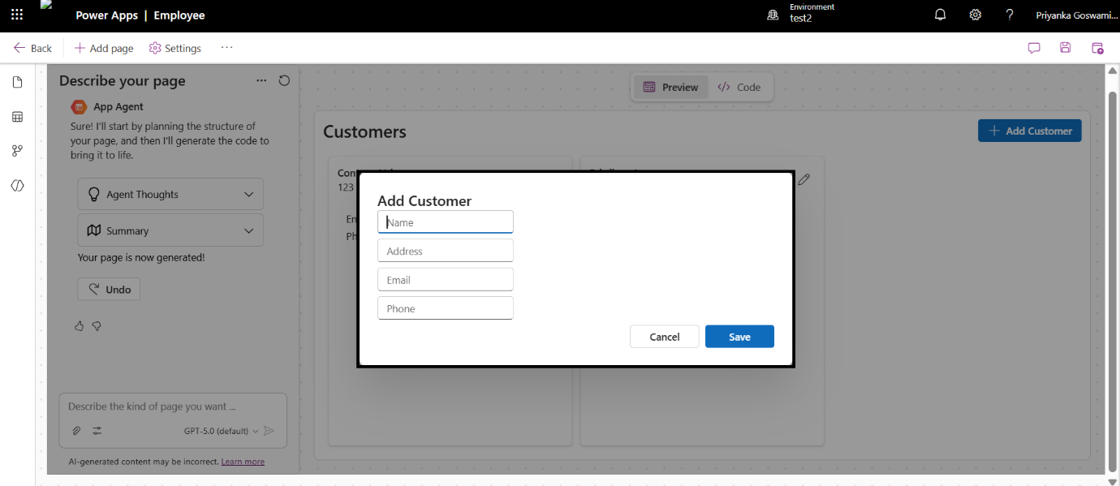This screenshot has height=486, width=1120.
Task: Open the Learn more link
Action: (x=243, y=462)
